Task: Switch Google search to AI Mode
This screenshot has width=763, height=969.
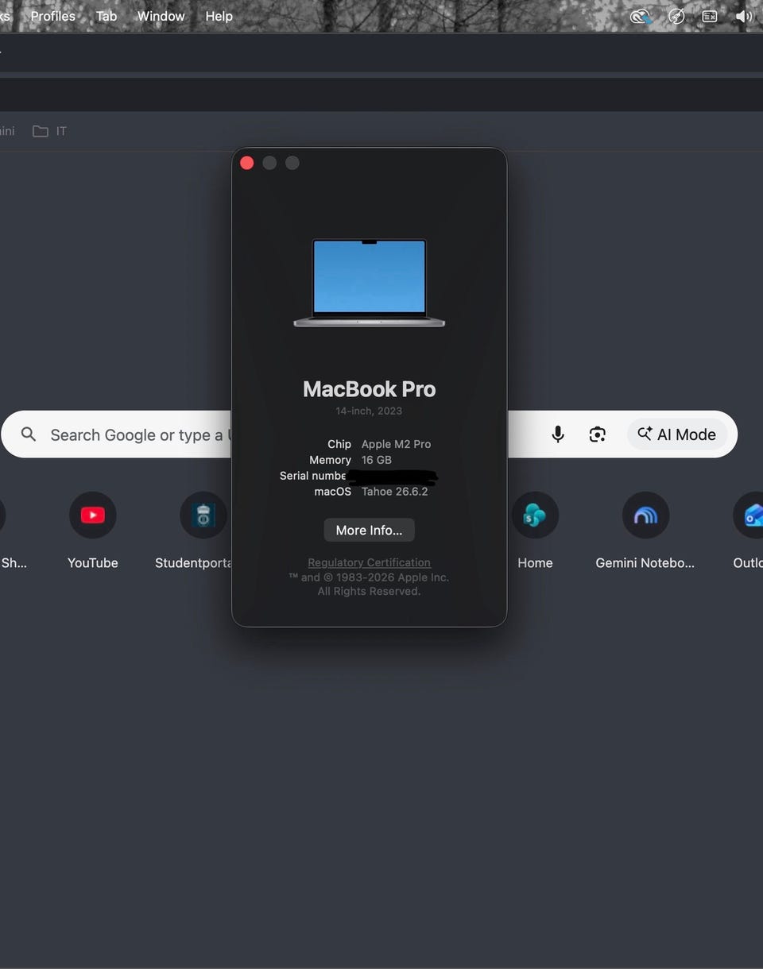Action: click(677, 434)
